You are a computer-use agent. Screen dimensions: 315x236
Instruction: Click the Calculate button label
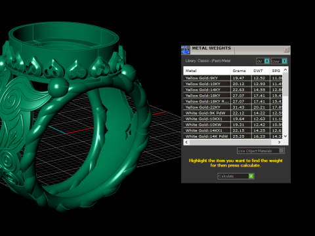pos(226,176)
